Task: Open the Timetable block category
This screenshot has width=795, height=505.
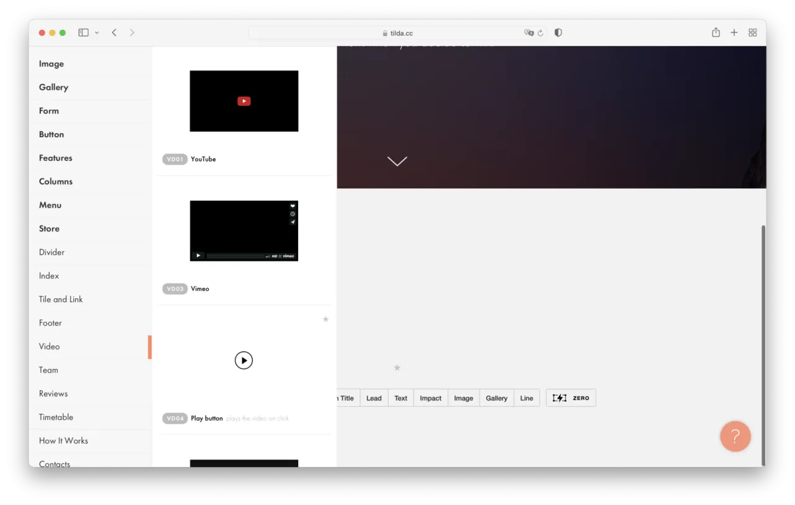Action: click(x=90, y=418)
